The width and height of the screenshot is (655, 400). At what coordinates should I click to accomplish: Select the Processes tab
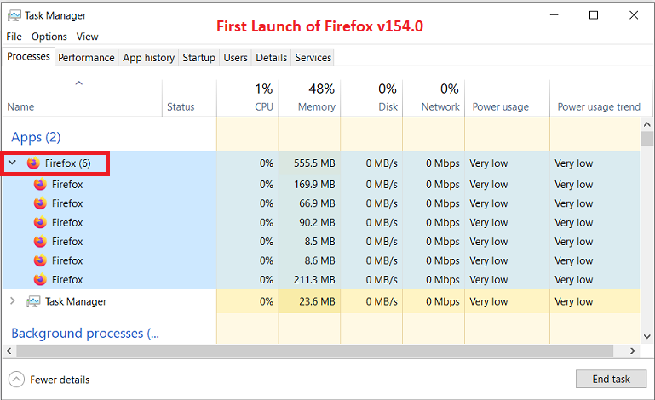(x=28, y=56)
